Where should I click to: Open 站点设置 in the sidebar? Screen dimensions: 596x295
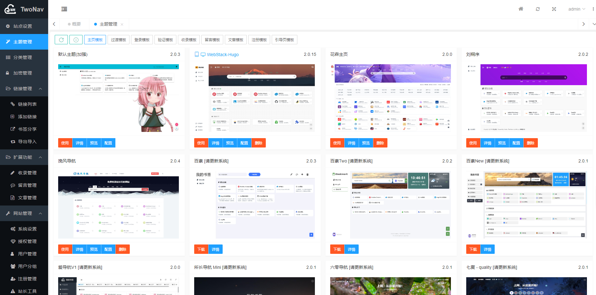24,26
